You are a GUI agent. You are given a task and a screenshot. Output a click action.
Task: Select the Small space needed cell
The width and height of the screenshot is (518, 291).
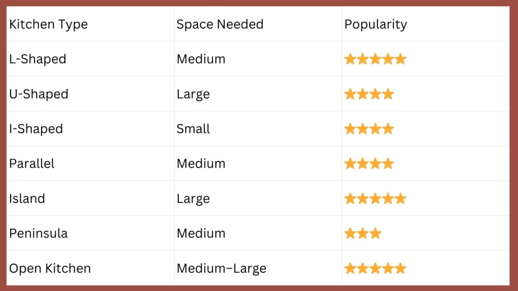click(193, 129)
